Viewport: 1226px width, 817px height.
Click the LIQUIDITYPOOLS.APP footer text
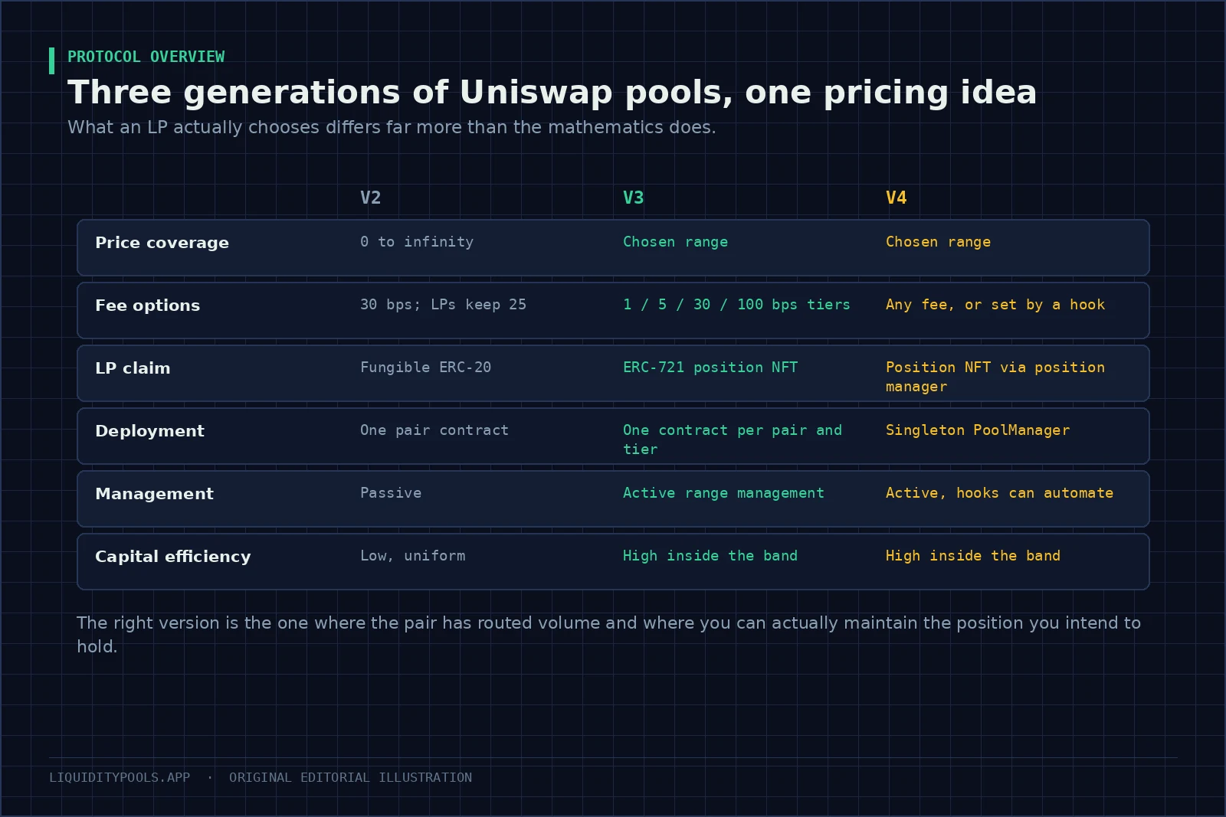(x=120, y=778)
